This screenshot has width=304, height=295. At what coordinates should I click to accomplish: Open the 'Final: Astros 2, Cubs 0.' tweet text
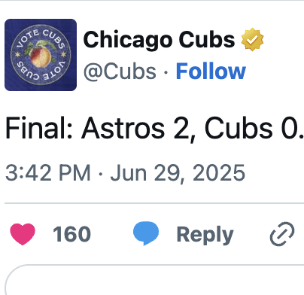coord(154,129)
